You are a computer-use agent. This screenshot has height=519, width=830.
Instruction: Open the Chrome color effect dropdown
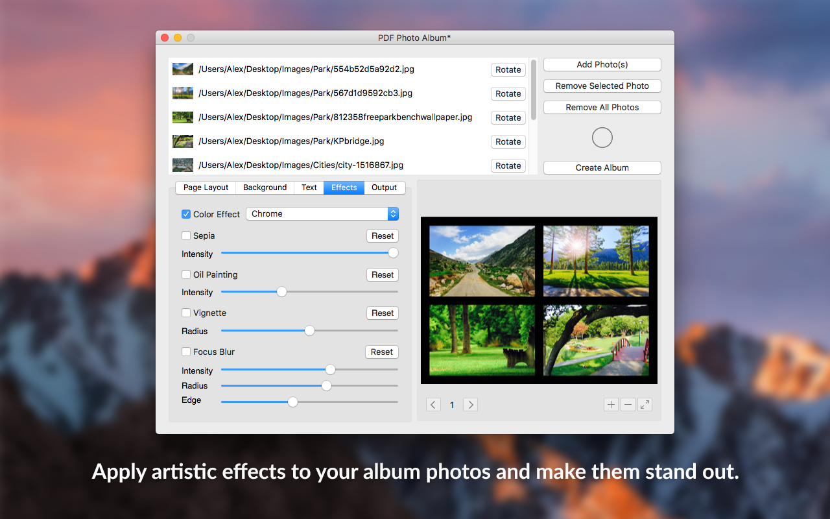tap(322, 214)
